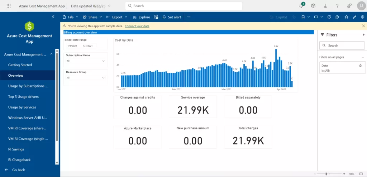This screenshot has height=177, width=367.
Task: Open the help question mark
Action: [x=337, y=6]
